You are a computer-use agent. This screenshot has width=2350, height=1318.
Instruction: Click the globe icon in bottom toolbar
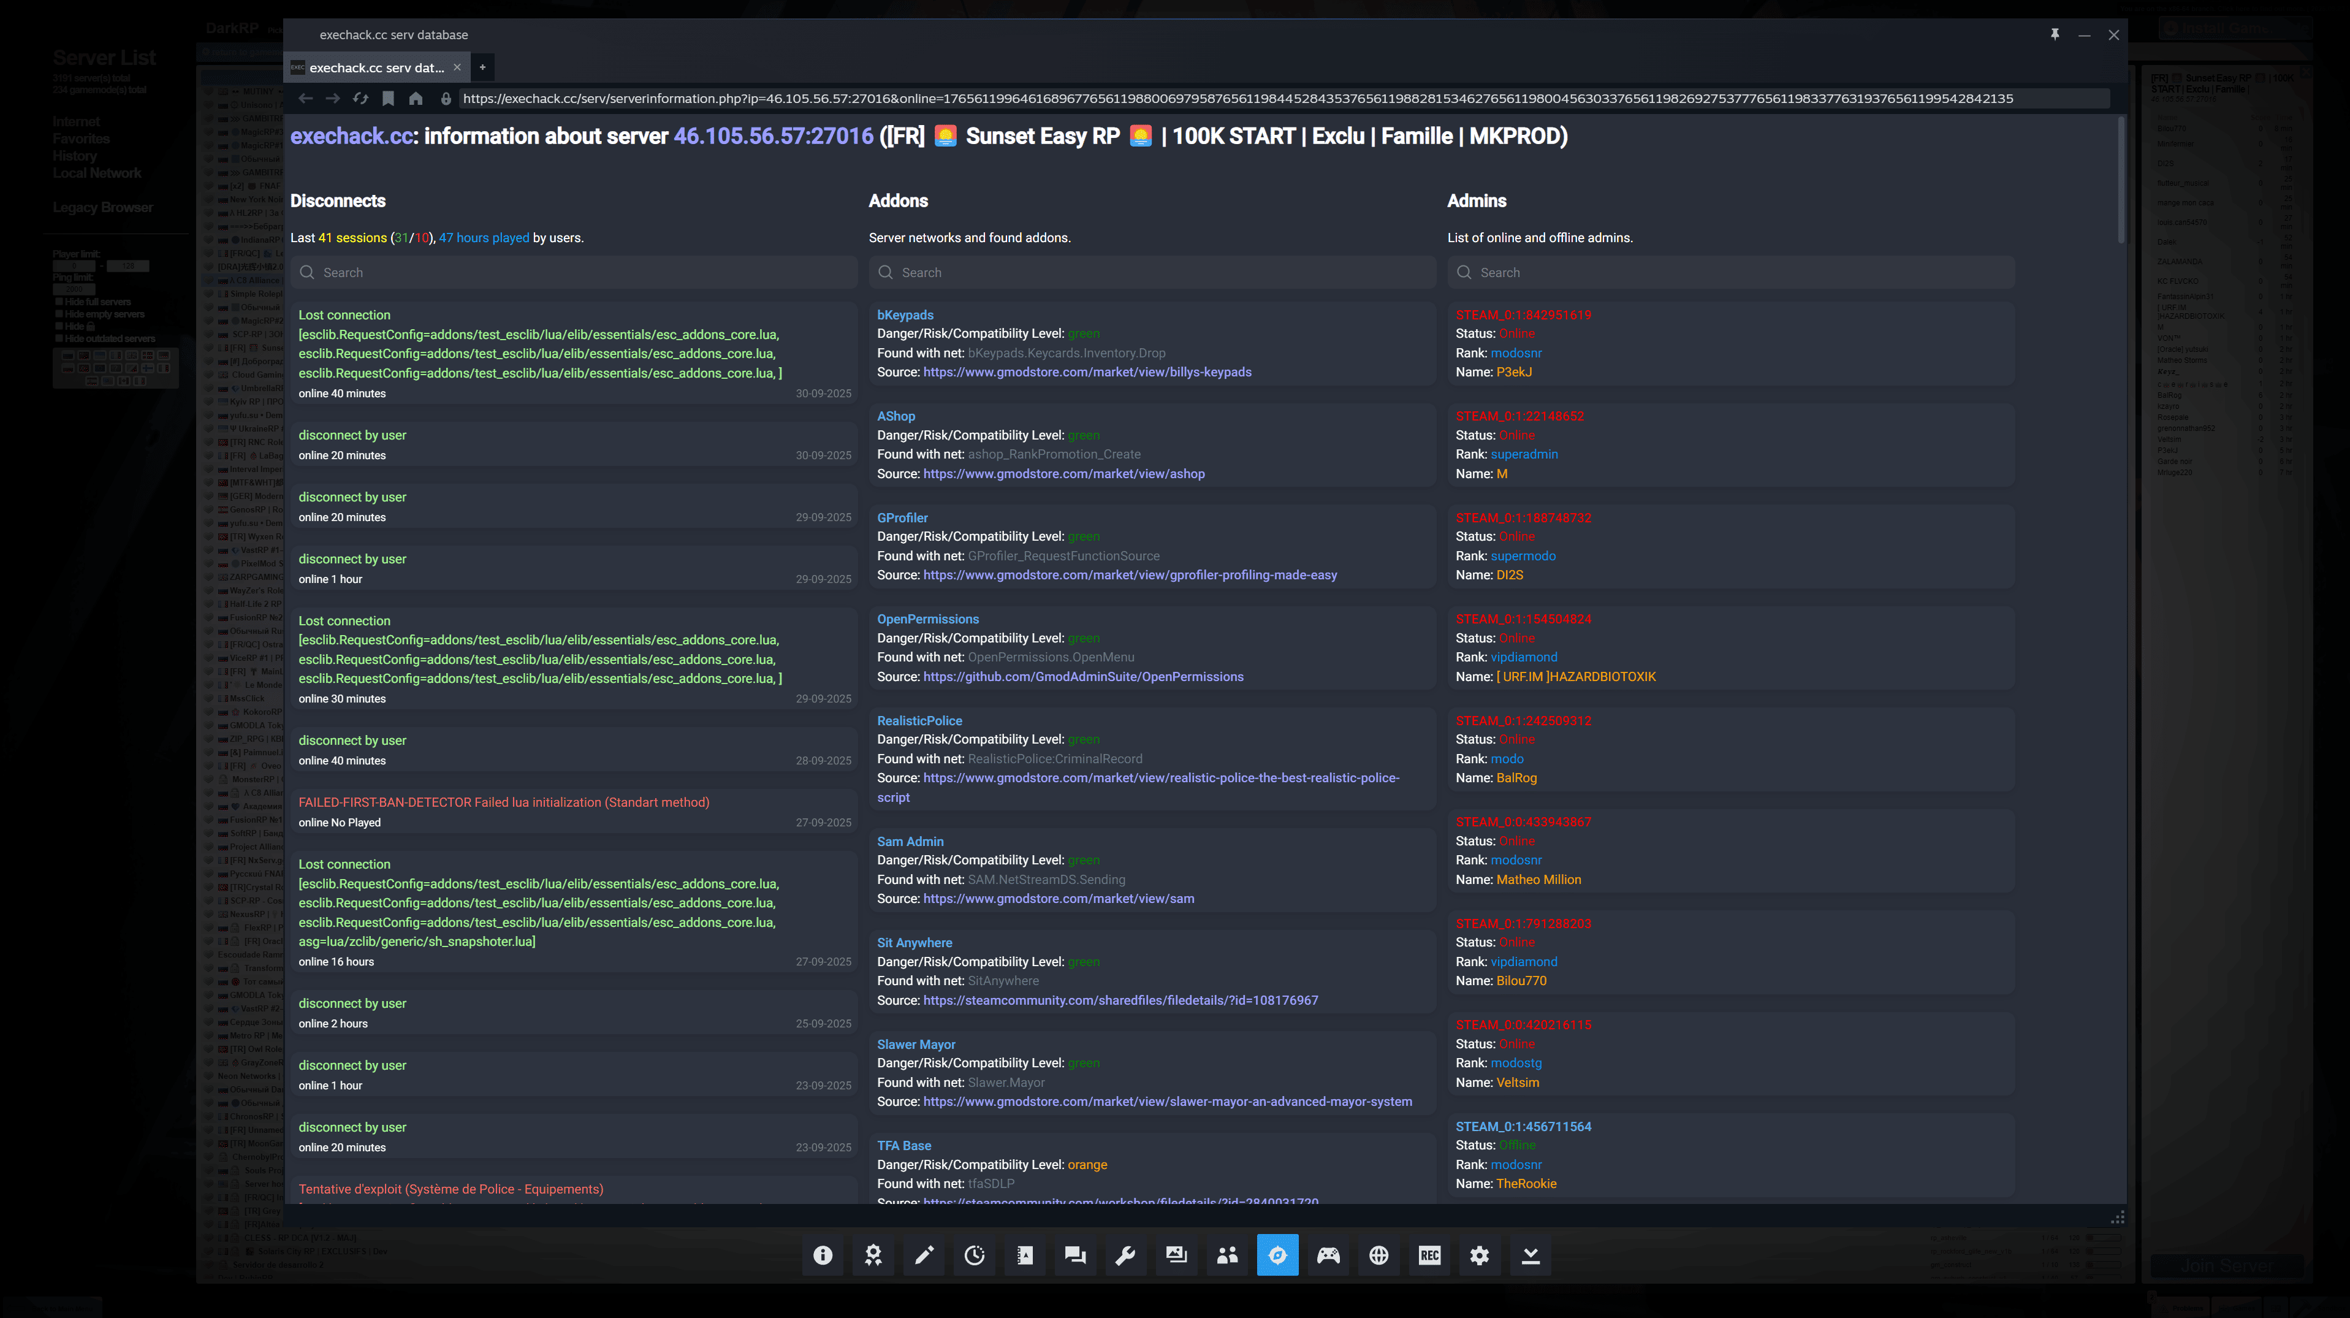1378,1255
